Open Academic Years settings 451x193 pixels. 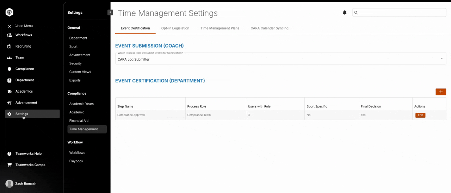tap(81, 104)
